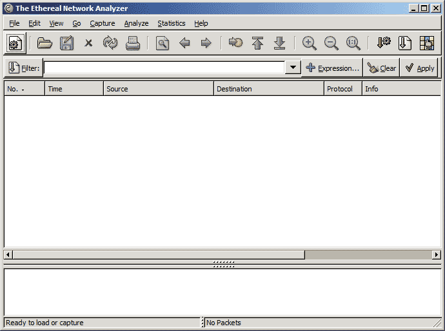Open display filters icon in toolbar
445x331 pixels.
point(405,43)
